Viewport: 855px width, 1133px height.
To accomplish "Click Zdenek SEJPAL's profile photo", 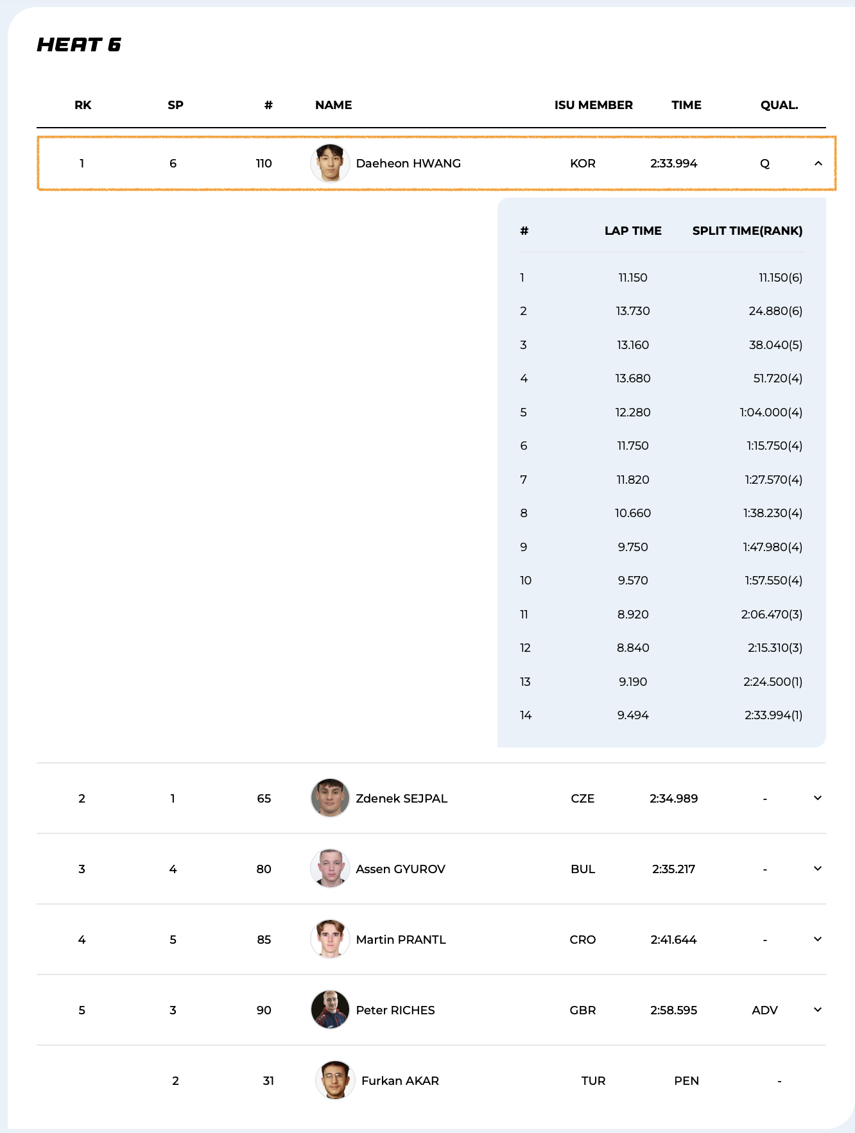I will [330, 798].
